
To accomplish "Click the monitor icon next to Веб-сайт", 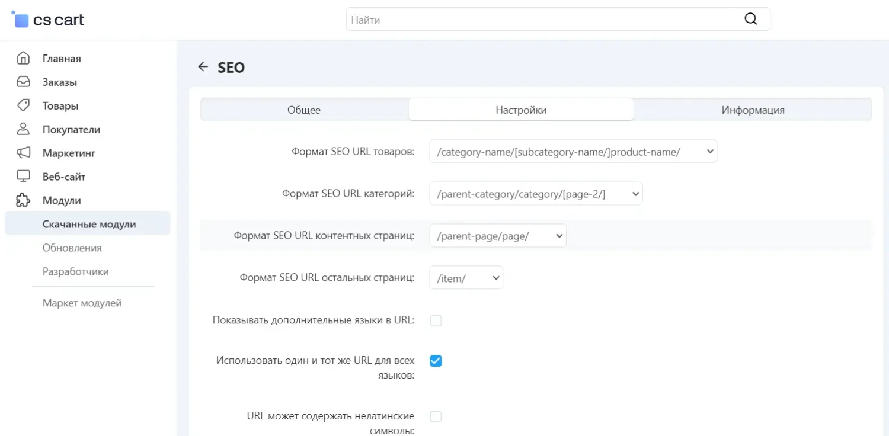I will pos(23,177).
